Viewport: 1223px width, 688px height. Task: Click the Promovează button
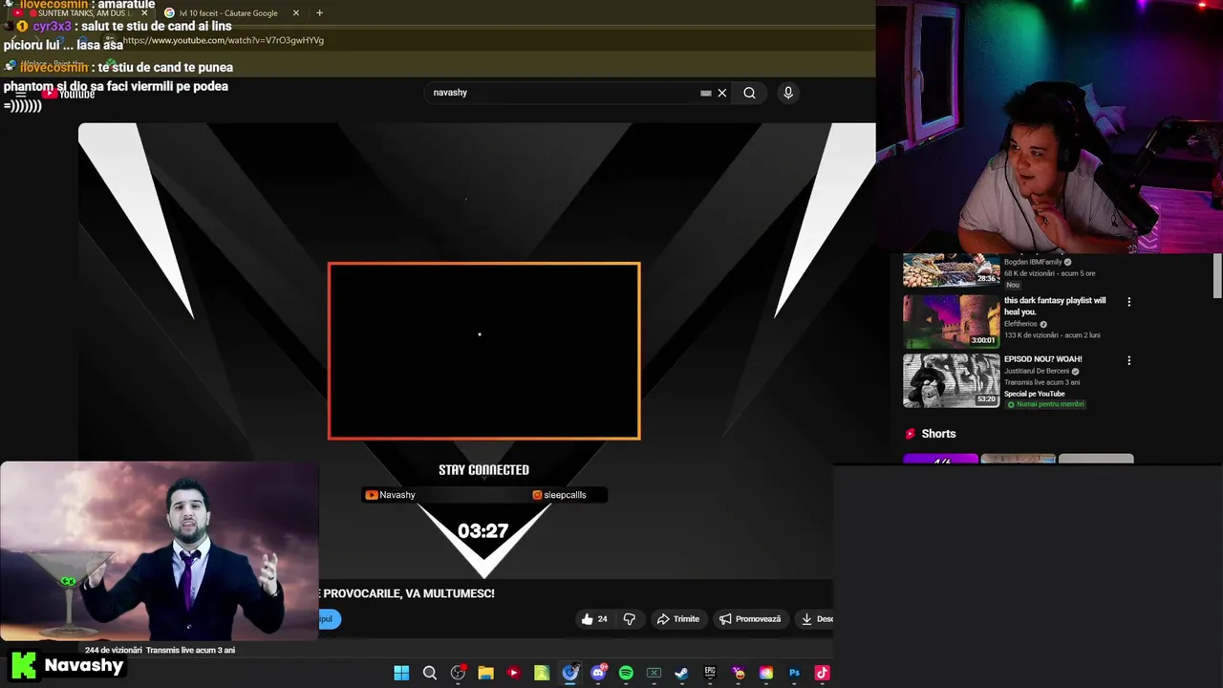point(750,619)
